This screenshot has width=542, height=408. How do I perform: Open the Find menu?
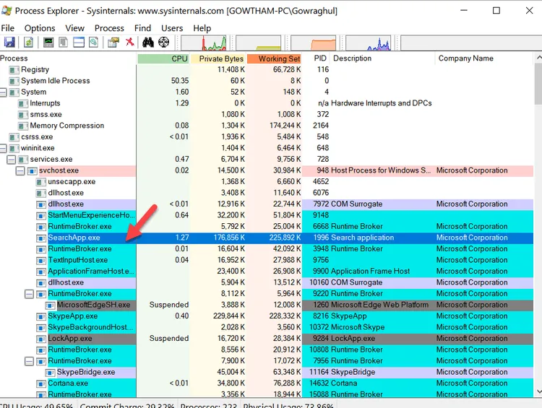click(143, 28)
